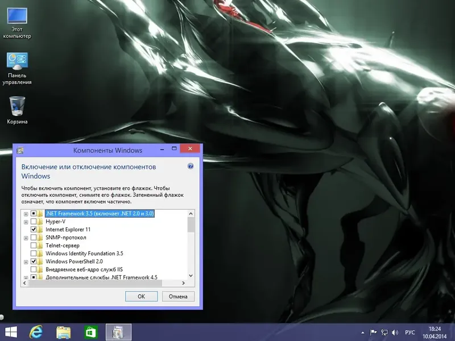Expand the SNMP-протокол tree node

[26, 238]
